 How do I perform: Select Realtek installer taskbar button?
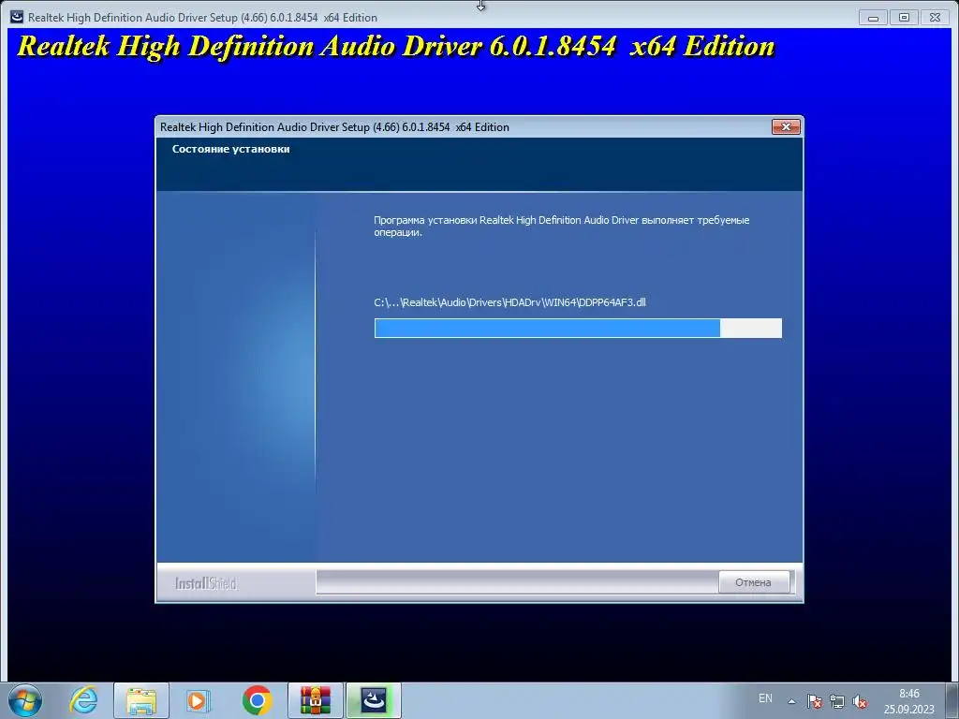374,700
